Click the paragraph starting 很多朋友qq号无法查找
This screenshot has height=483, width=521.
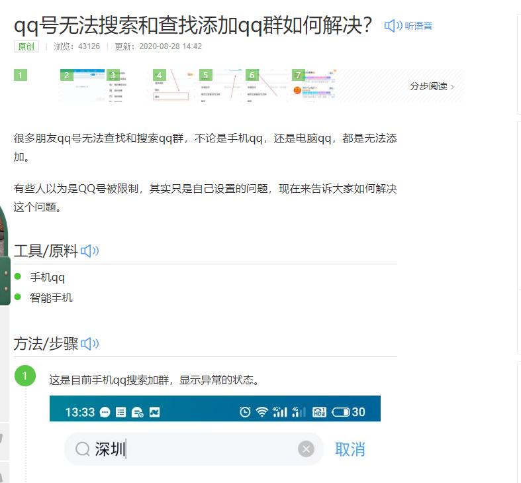(205, 147)
